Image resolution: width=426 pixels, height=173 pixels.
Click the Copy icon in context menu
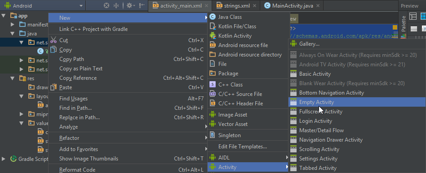pos(53,49)
